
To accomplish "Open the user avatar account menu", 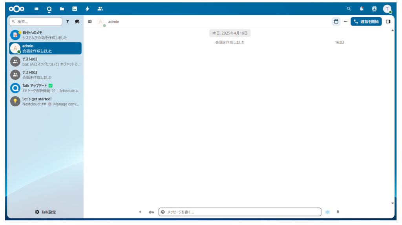I will 387,9.
